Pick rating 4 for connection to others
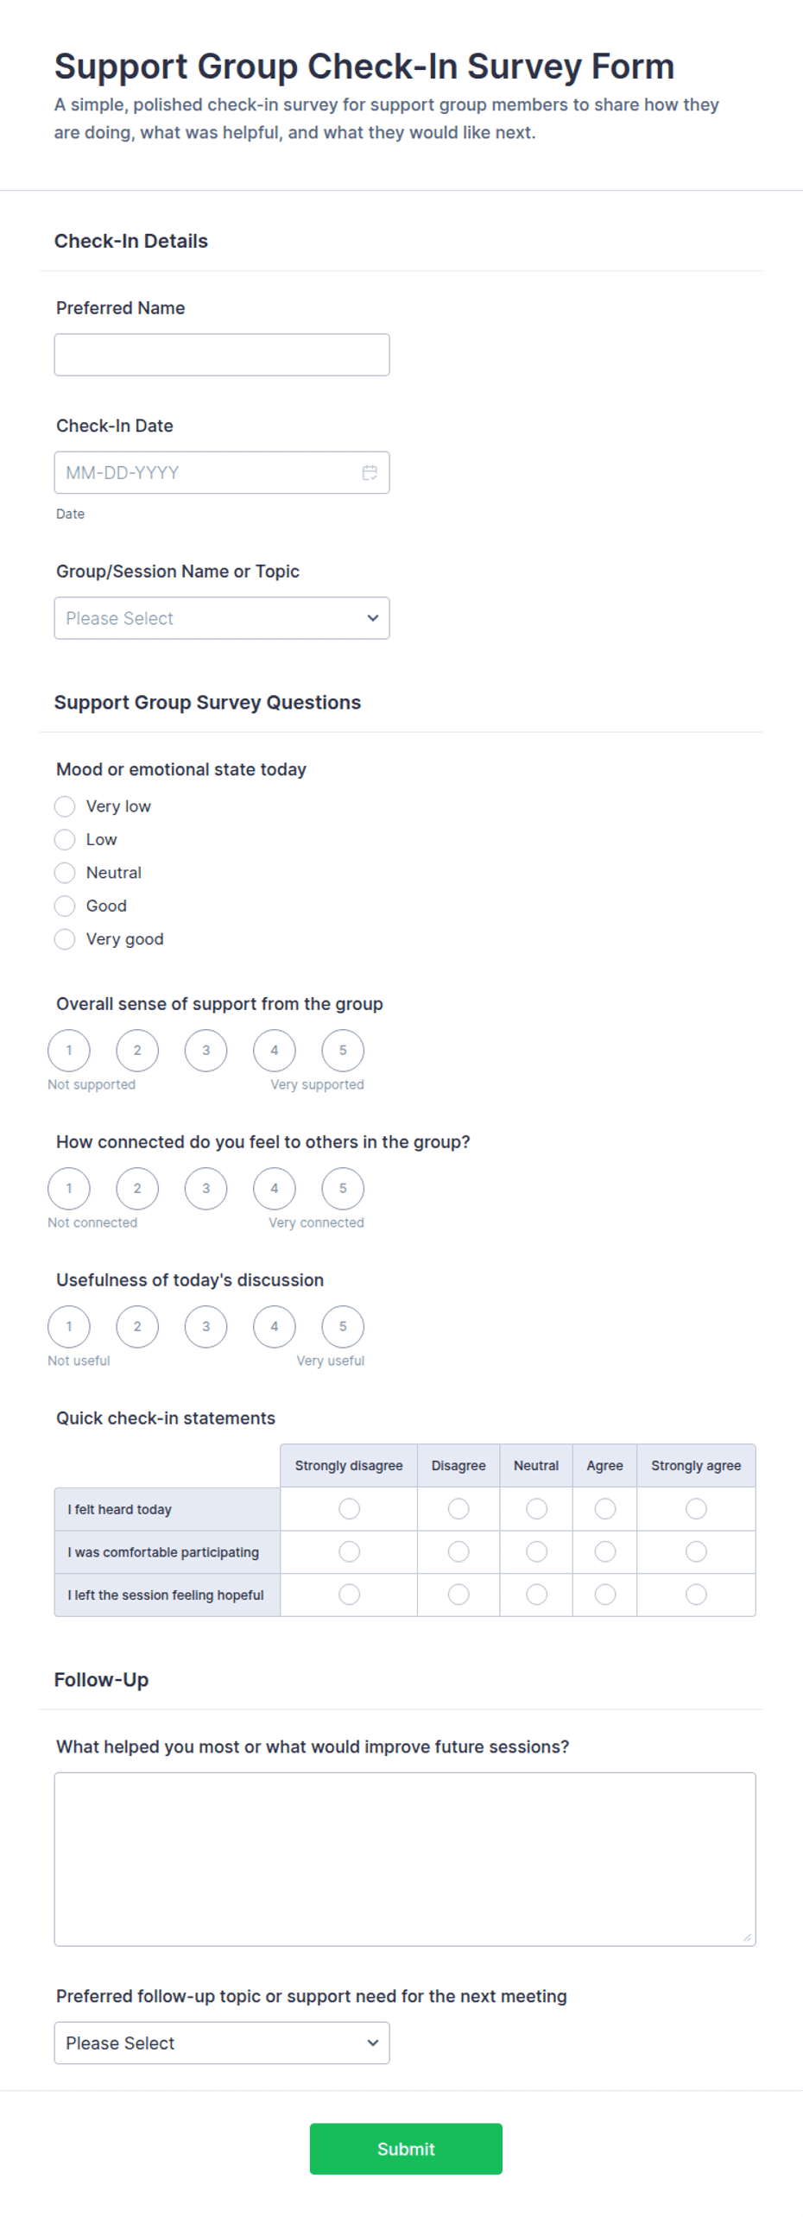This screenshot has height=2217, width=803. (275, 1189)
